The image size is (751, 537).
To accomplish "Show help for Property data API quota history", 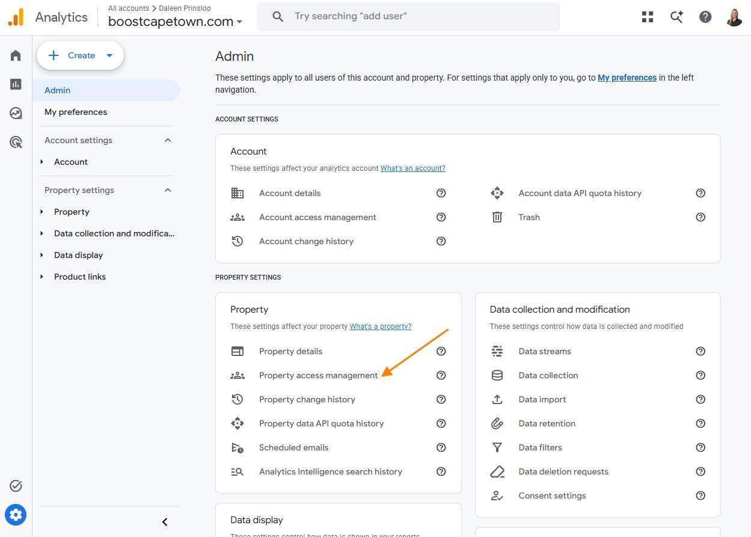I will pos(441,423).
